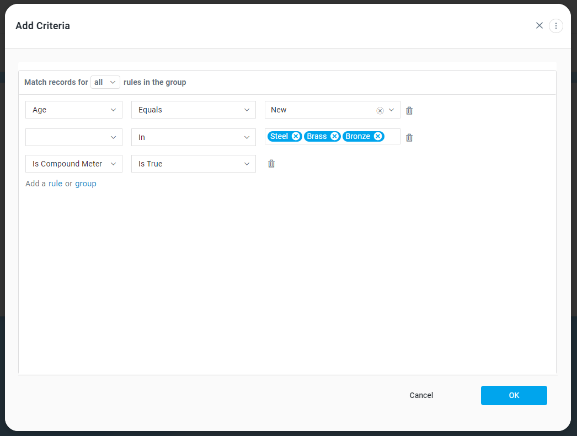Change the In operator dropdown
The height and width of the screenshot is (436, 577).
pos(193,137)
